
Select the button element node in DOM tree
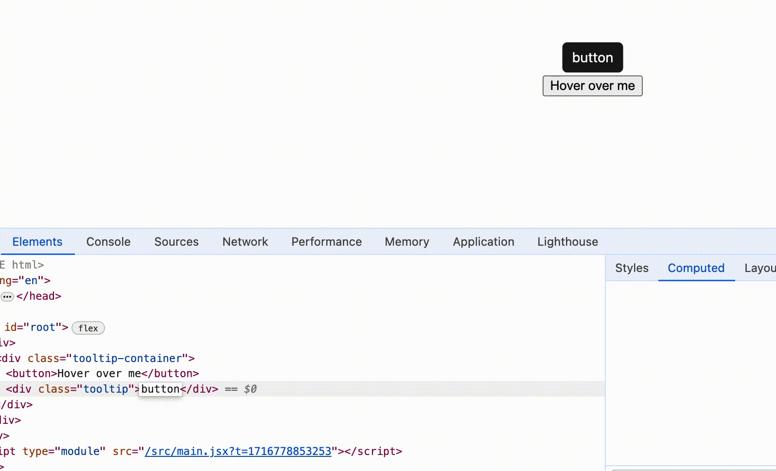coord(102,374)
